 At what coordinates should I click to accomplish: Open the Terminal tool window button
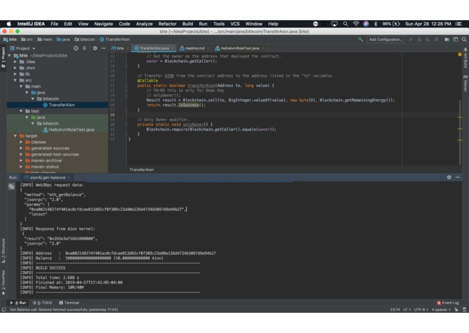69,303
